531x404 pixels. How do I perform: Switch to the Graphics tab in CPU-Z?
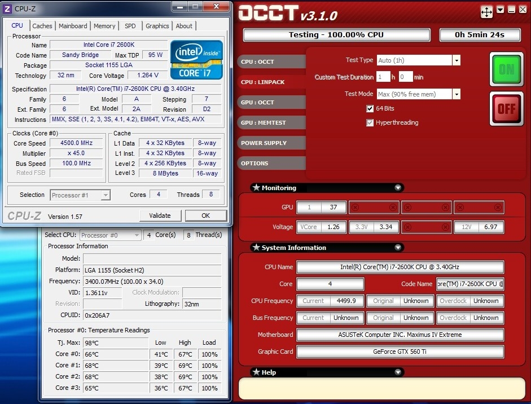tap(157, 26)
